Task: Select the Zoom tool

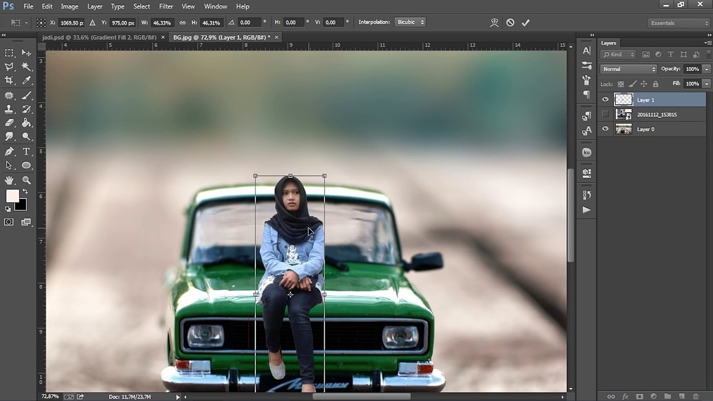Action: pyautogui.click(x=26, y=180)
